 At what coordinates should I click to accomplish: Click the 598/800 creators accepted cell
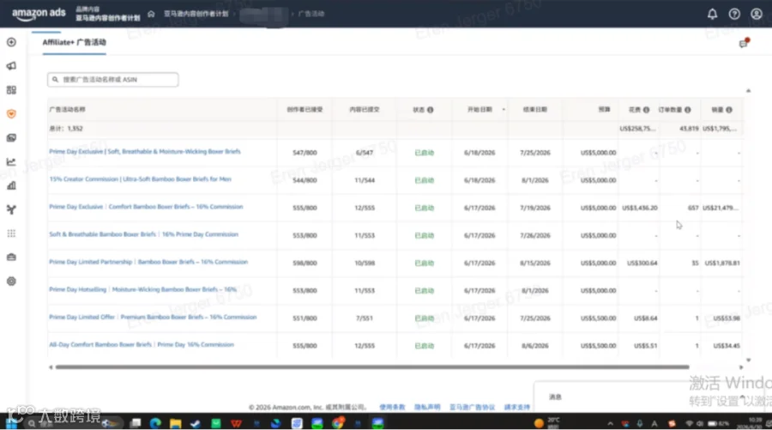305,263
